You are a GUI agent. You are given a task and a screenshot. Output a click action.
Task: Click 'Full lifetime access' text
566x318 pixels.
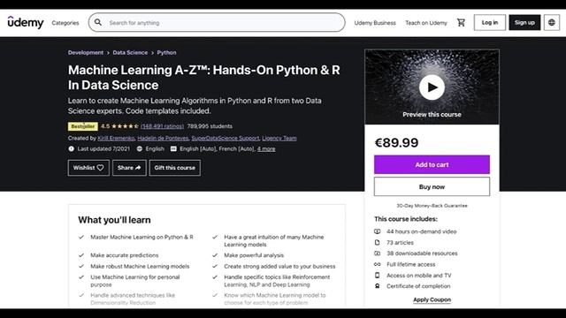pyautogui.click(x=410, y=264)
